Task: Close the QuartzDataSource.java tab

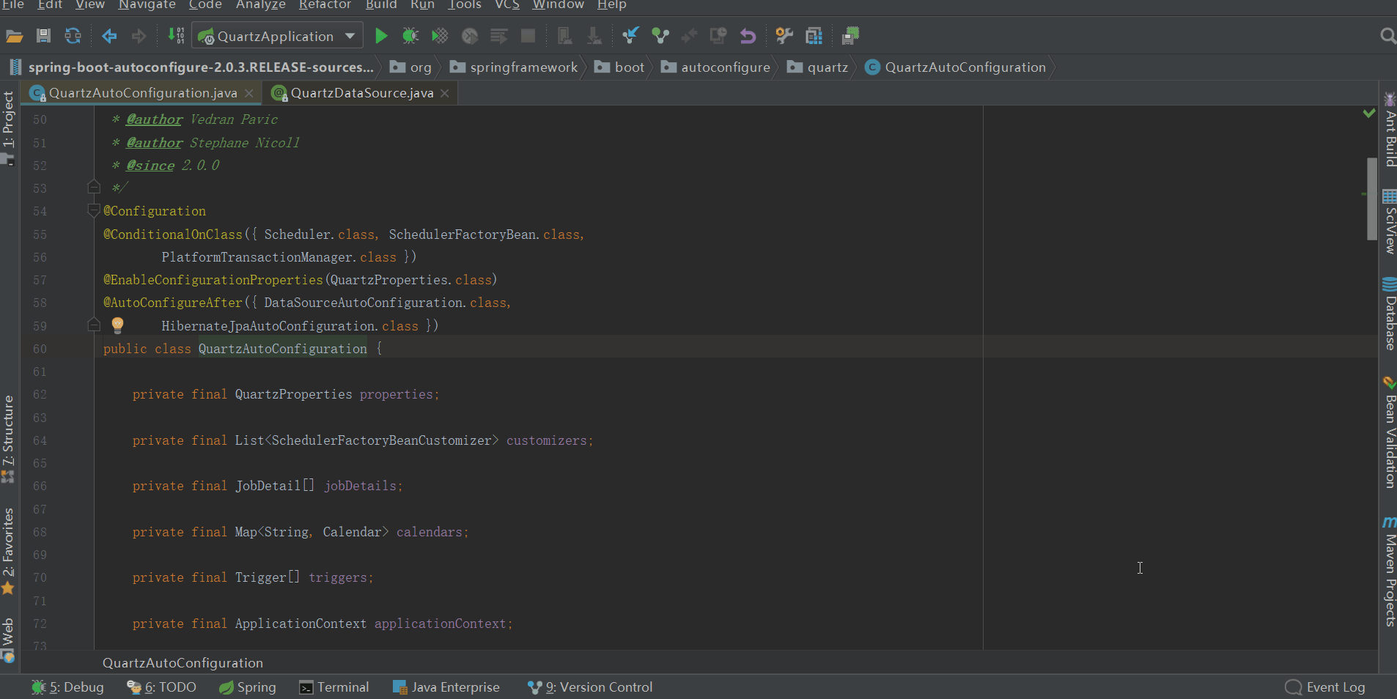Action: tap(445, 93)
